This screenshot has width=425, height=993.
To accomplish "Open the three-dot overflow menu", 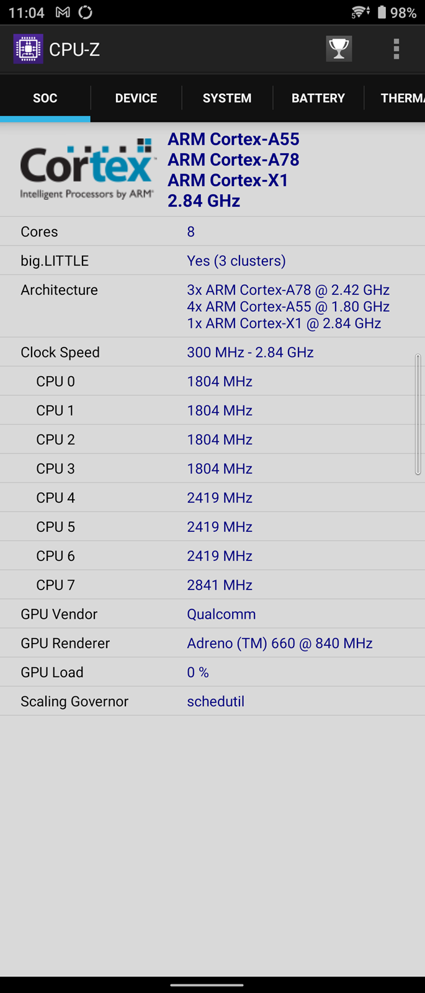I will (396, 49).
